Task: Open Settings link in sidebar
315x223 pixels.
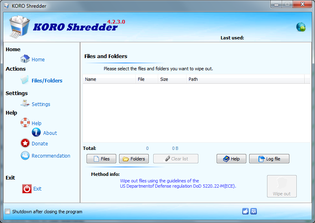Action: coord(41,104)
